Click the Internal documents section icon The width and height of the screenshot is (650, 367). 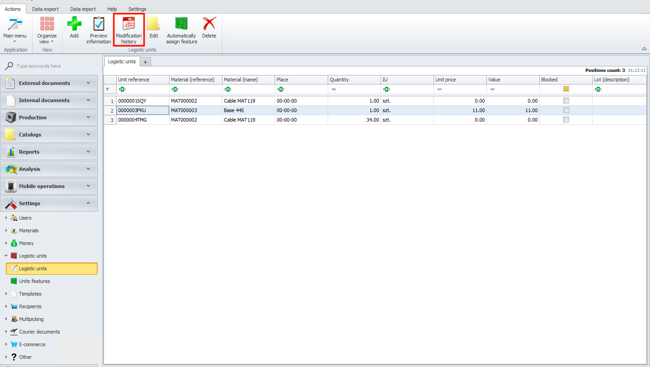point(10,100)
